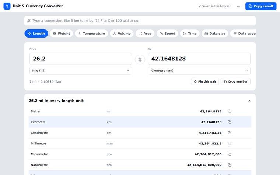This screenshot has width=280, height=175.
Task: Select the Data size category
Action: pos(215,34)
